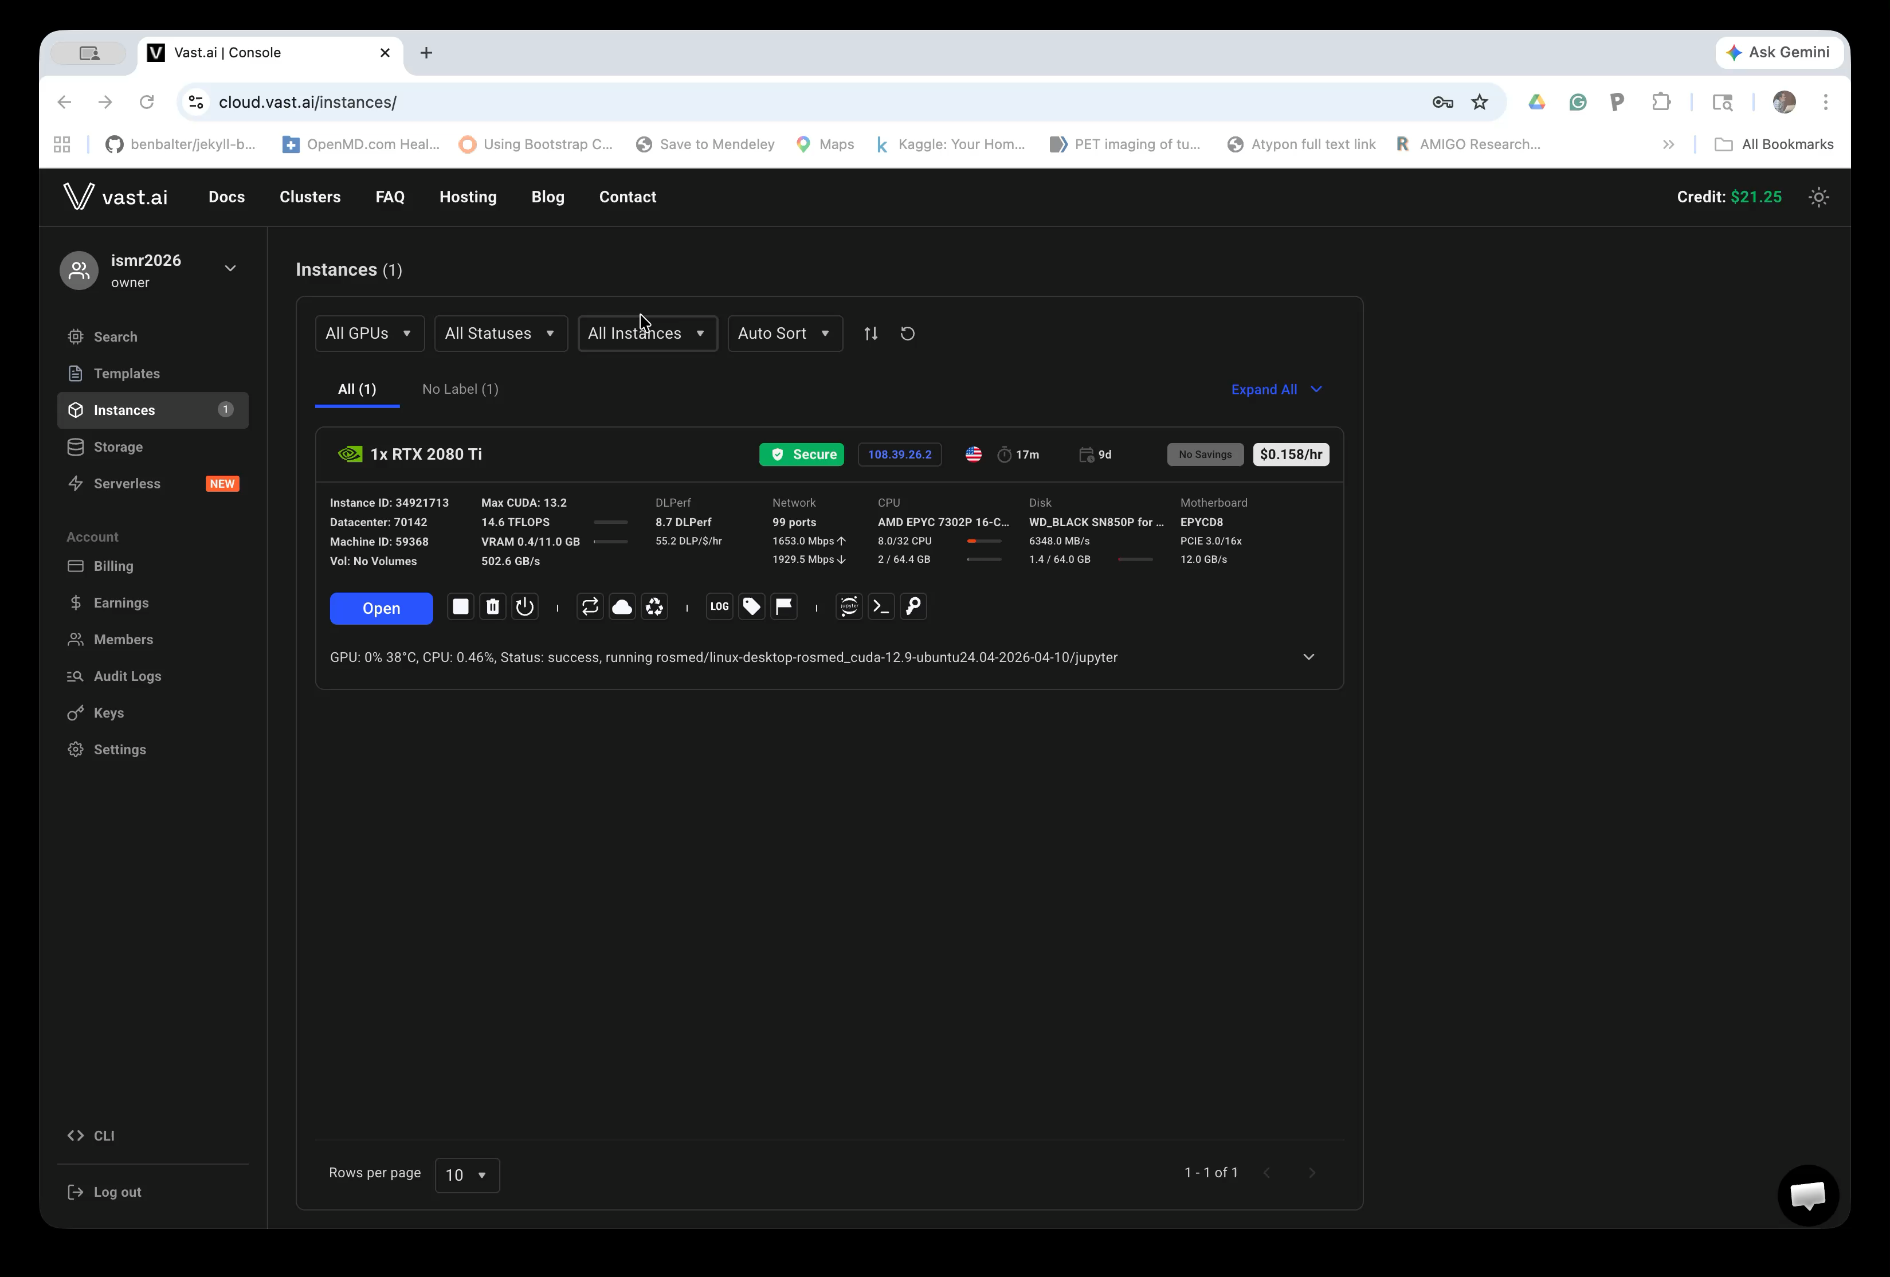Click the instance IP address 108.39.26.2
Screen dimensions: 1890x1277
tap(900, 454)
